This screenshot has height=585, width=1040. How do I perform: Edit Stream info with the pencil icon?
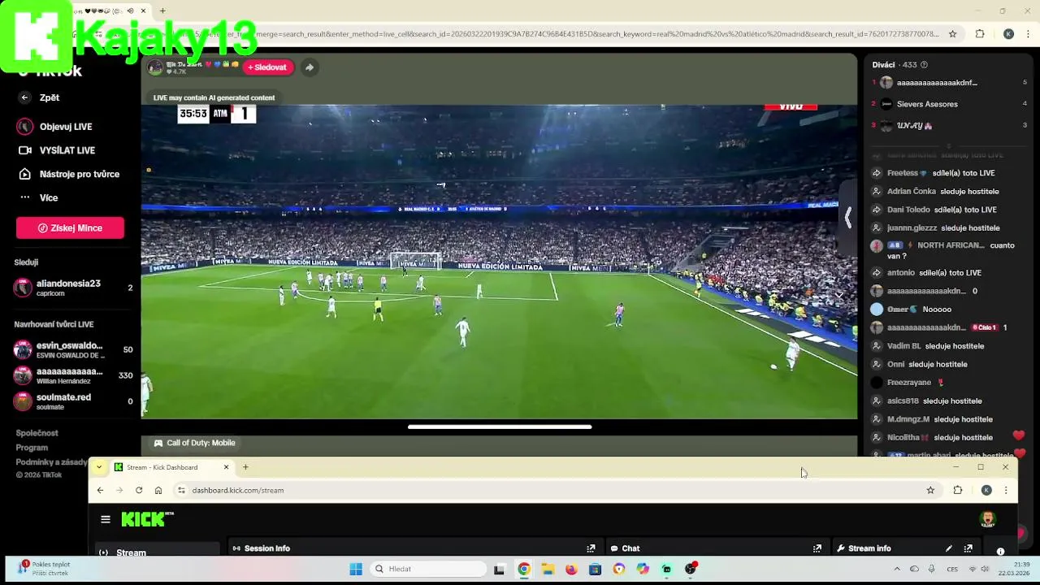tap(948, 548)
